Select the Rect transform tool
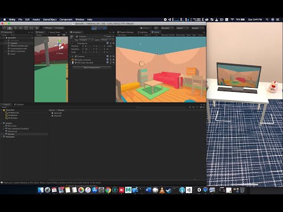Screen dimensions: 283x212 click(26, 28)
